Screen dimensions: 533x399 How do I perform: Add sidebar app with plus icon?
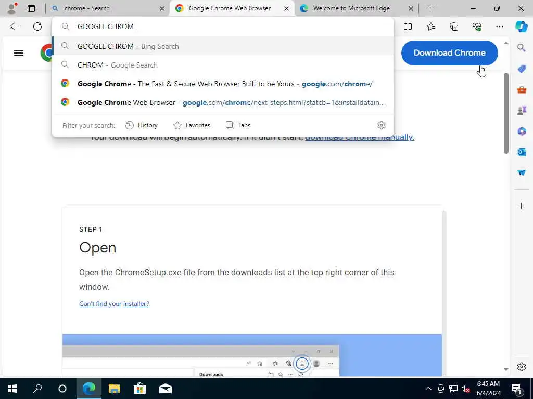coord(522,206)
